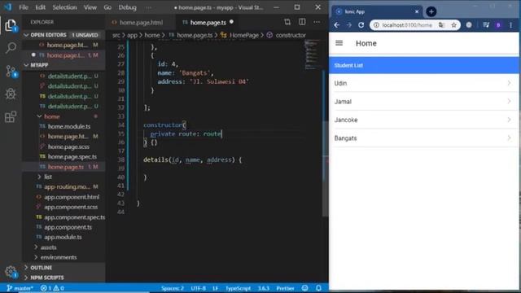Screen dimensions: 521x293
Task: Select the Jancoke list item
Action: pyautogui.click(x=424, y=120)
